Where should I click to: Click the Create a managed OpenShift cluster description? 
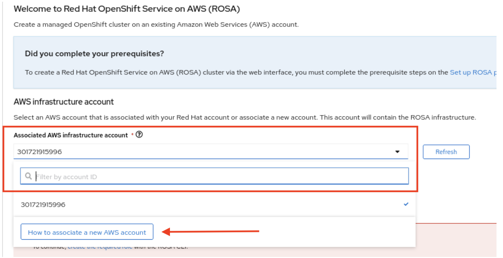[156, 25]
